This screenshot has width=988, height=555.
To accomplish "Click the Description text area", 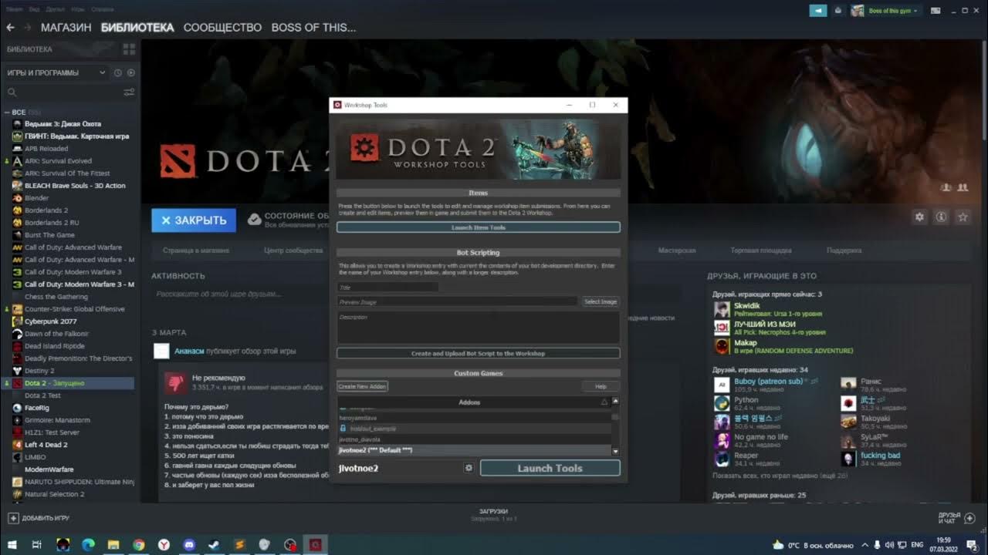I will click(478, 327).
